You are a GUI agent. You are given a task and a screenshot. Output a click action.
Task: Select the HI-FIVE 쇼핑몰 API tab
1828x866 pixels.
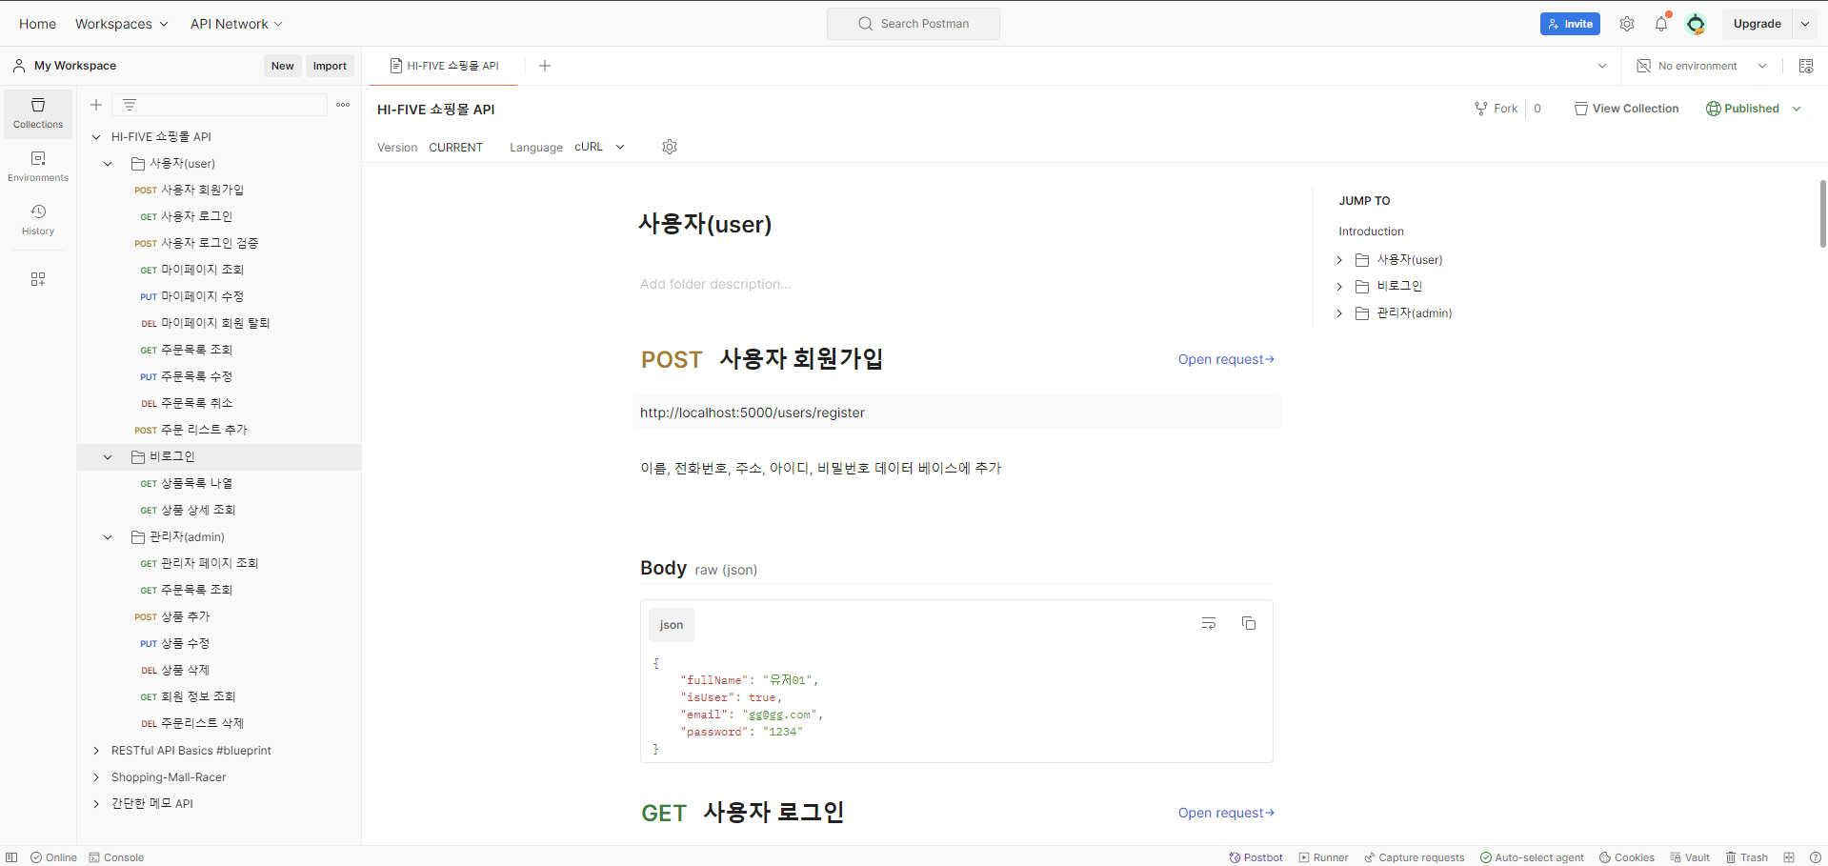click(444, 66)
